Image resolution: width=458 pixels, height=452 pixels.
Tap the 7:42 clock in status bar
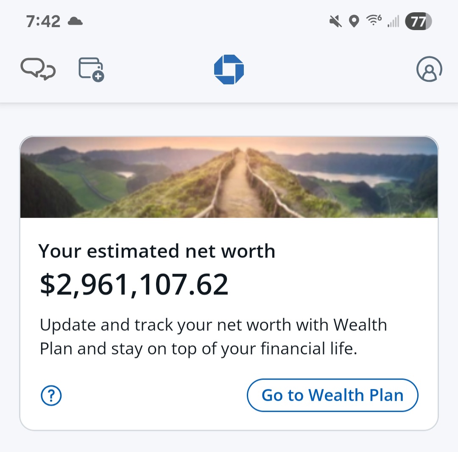[x=43, y=22]
